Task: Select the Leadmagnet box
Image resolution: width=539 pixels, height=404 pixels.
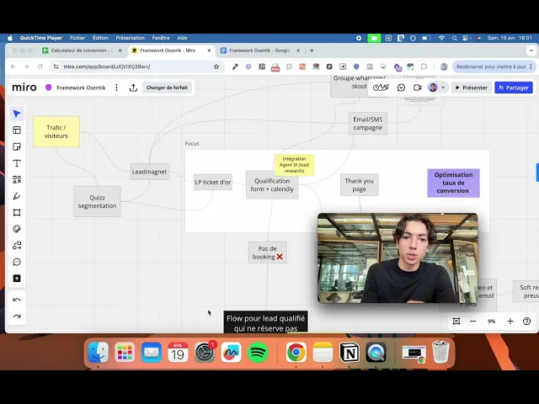Action: coord(150,172)
